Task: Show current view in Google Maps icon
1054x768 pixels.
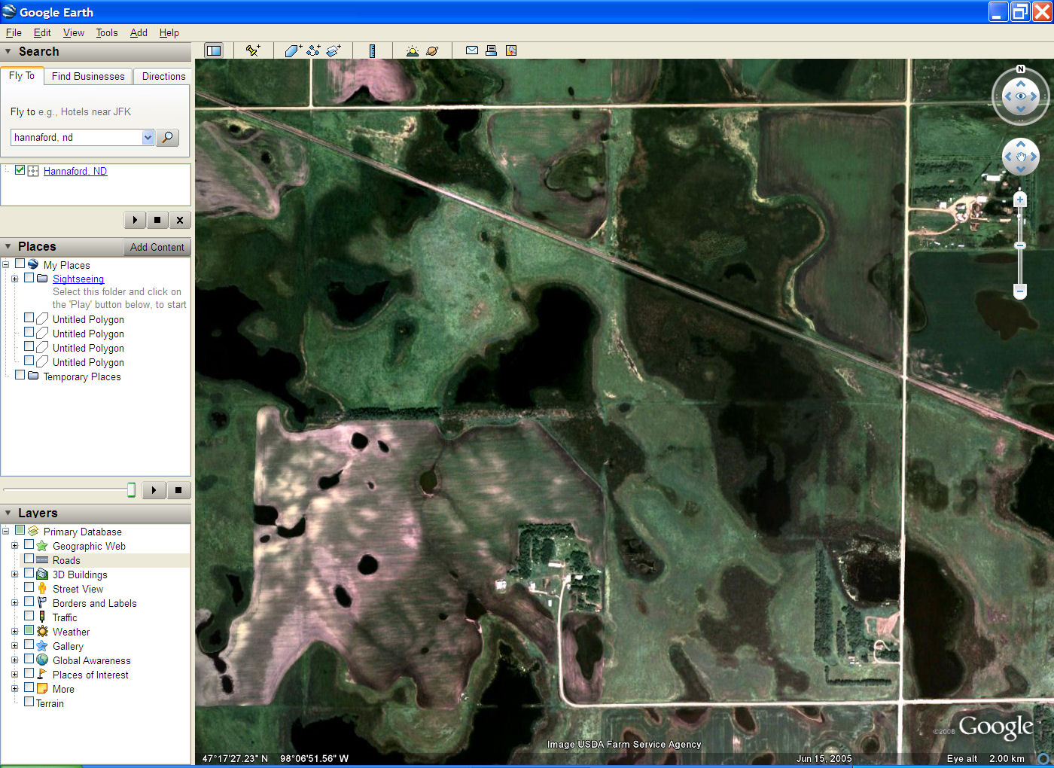Action: [511, 50]
